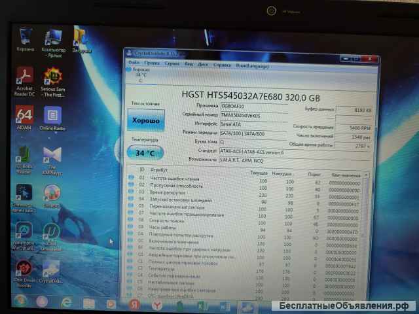
Task: Select row Скорость поиска
Action: 243,222
